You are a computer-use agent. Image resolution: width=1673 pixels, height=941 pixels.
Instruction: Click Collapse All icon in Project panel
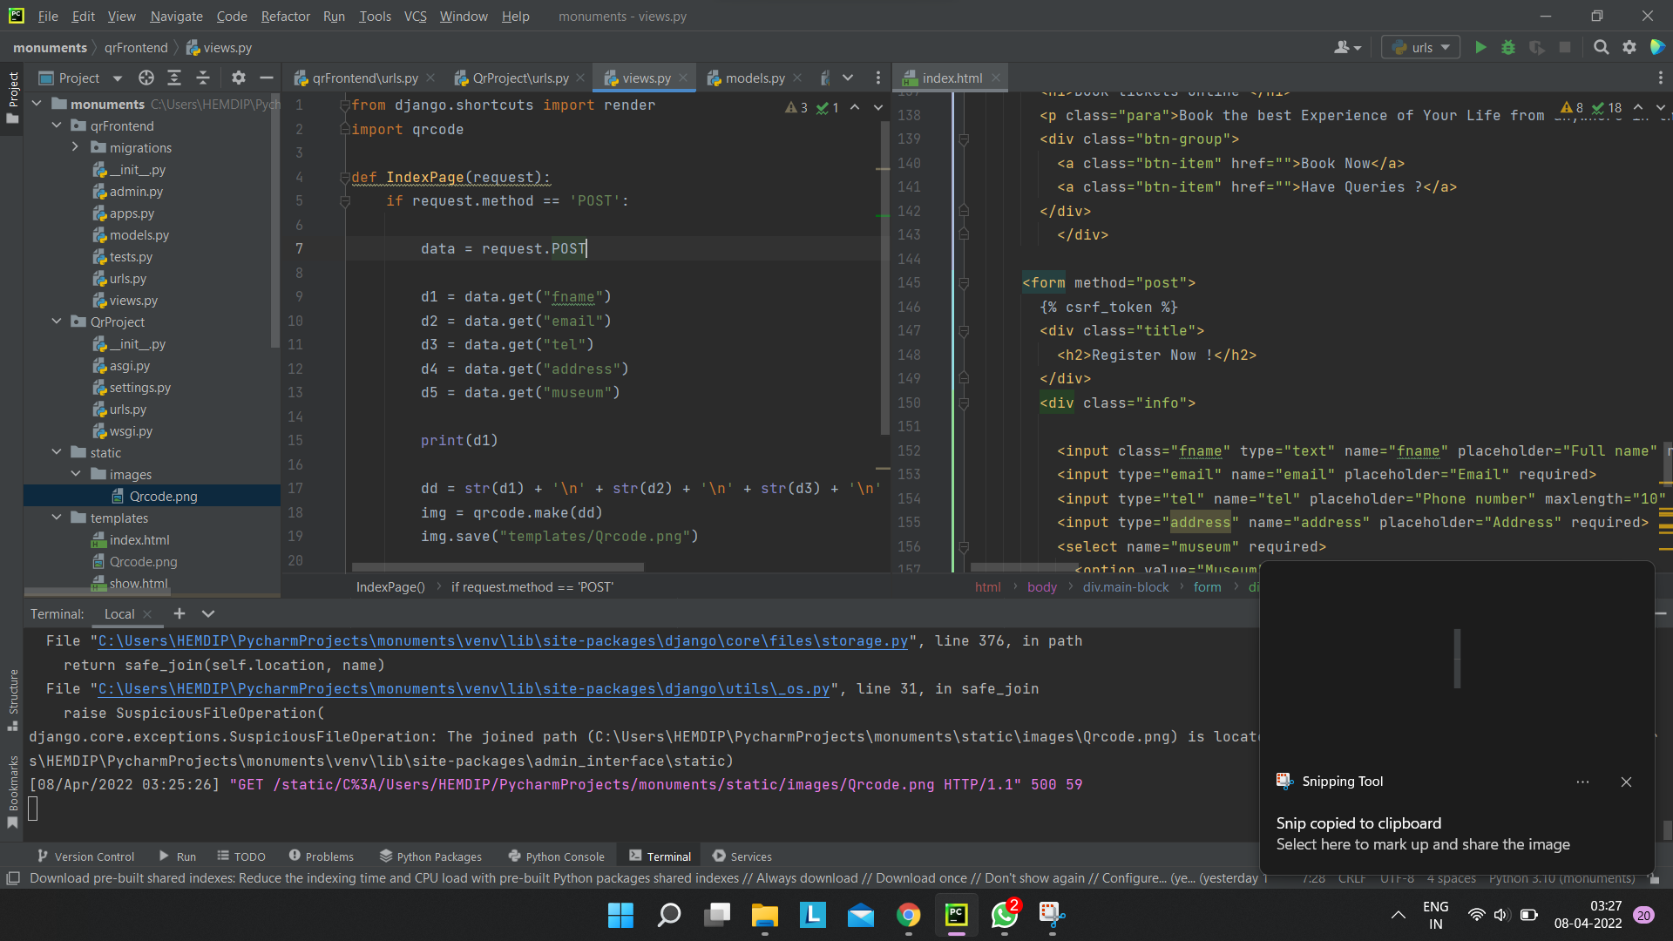point(203,78)
